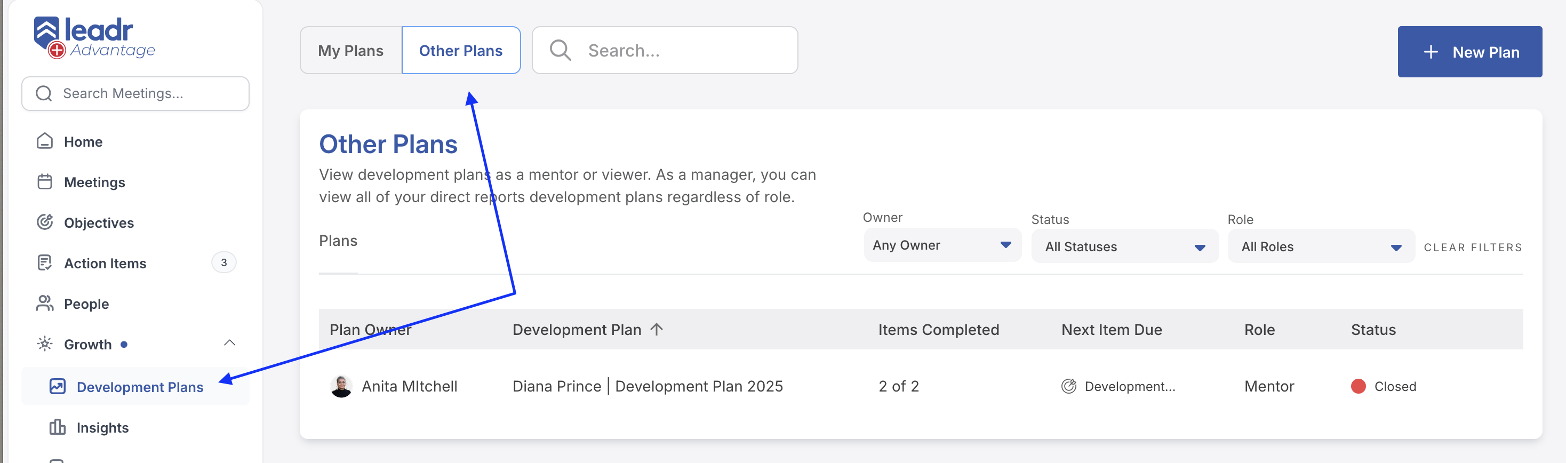Click the Meetings calendar icon
The height and width of the screenshot is (463, 1566).
(x=45, y=182)
